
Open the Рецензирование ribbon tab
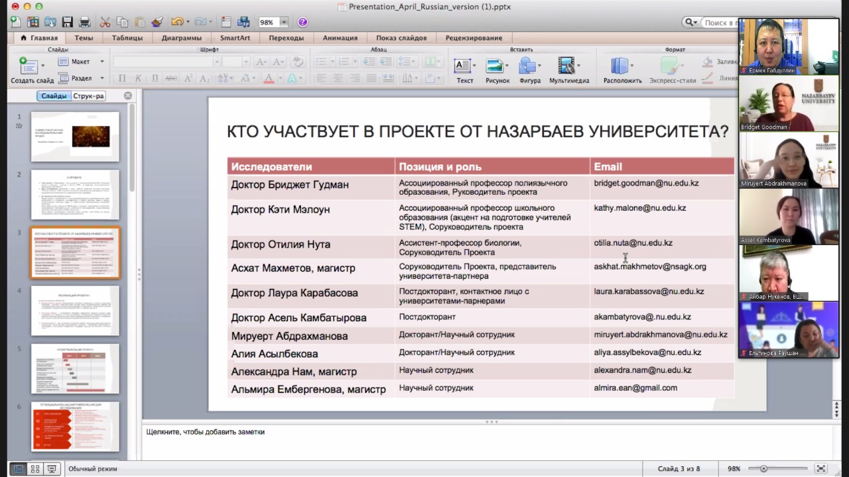coord(474,38)
